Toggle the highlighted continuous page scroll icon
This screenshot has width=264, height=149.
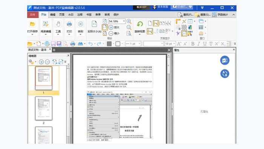[x=156, y=23]
